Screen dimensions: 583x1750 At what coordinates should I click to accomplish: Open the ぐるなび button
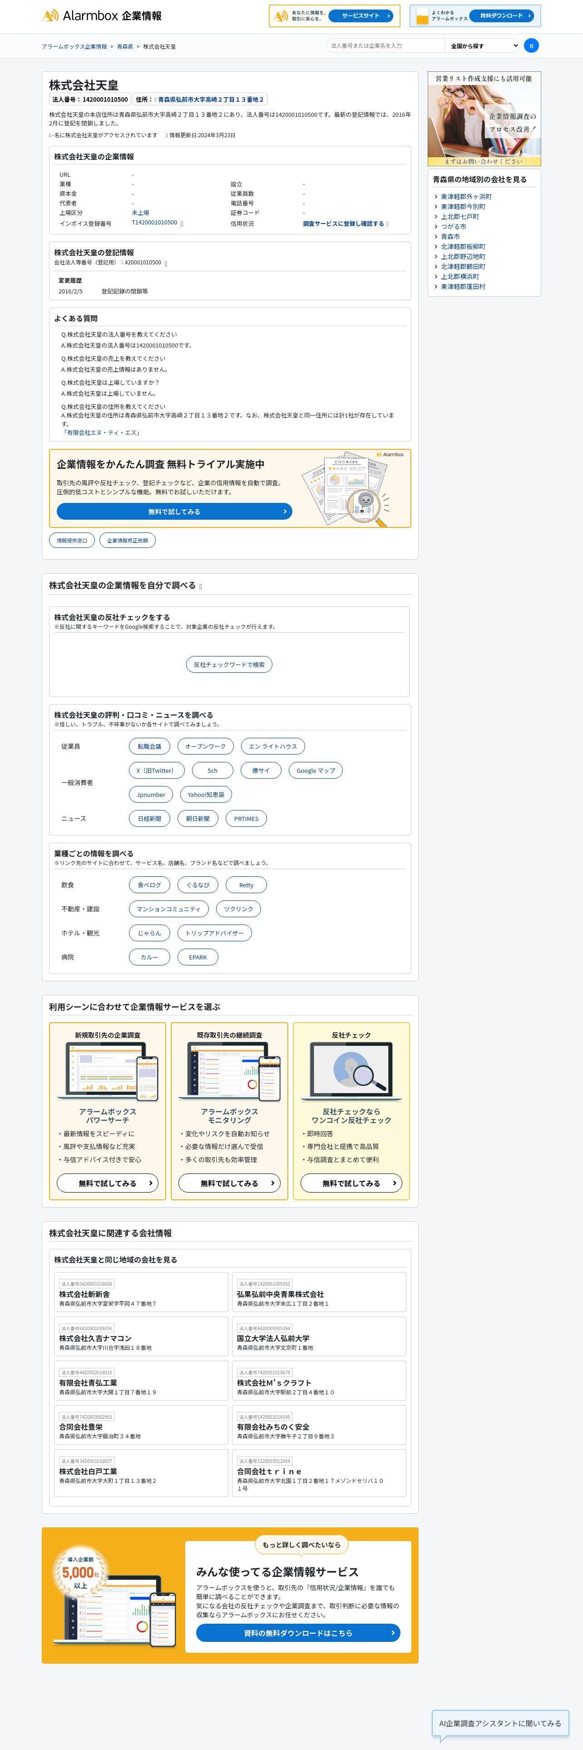[x=198, y=885]
